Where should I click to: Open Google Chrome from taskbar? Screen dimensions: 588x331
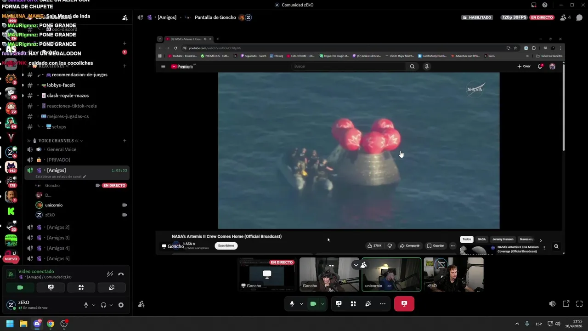pos(51,324)
